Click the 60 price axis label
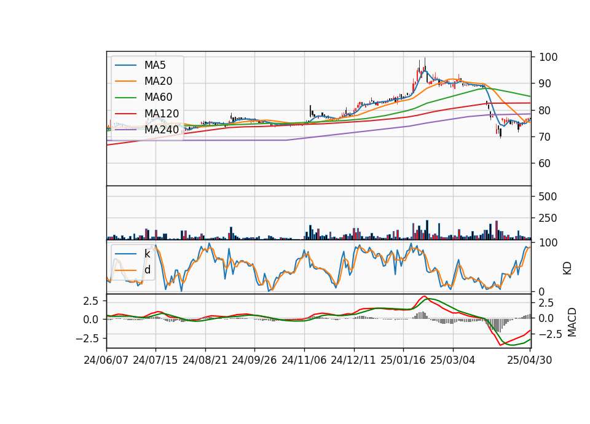Viewport: 590px width, 424px height. click(545, 163)
